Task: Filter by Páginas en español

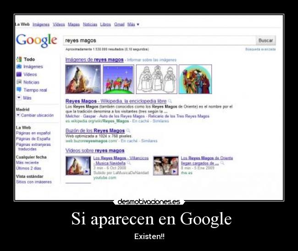Action: (33, 133)
